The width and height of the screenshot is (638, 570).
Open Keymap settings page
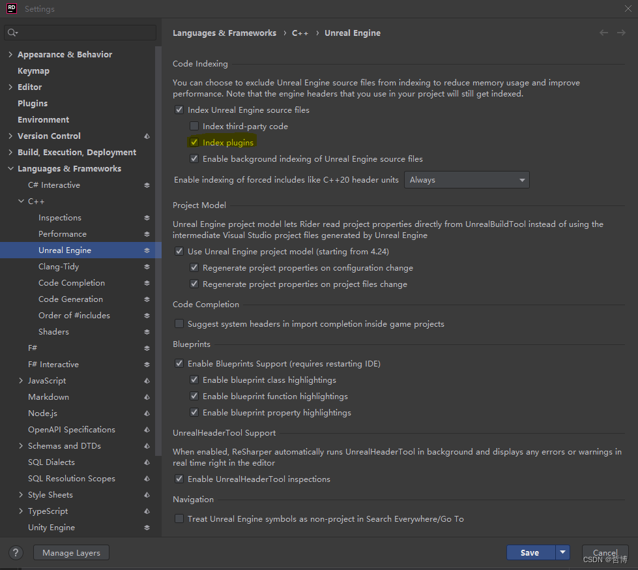[33, 71]
